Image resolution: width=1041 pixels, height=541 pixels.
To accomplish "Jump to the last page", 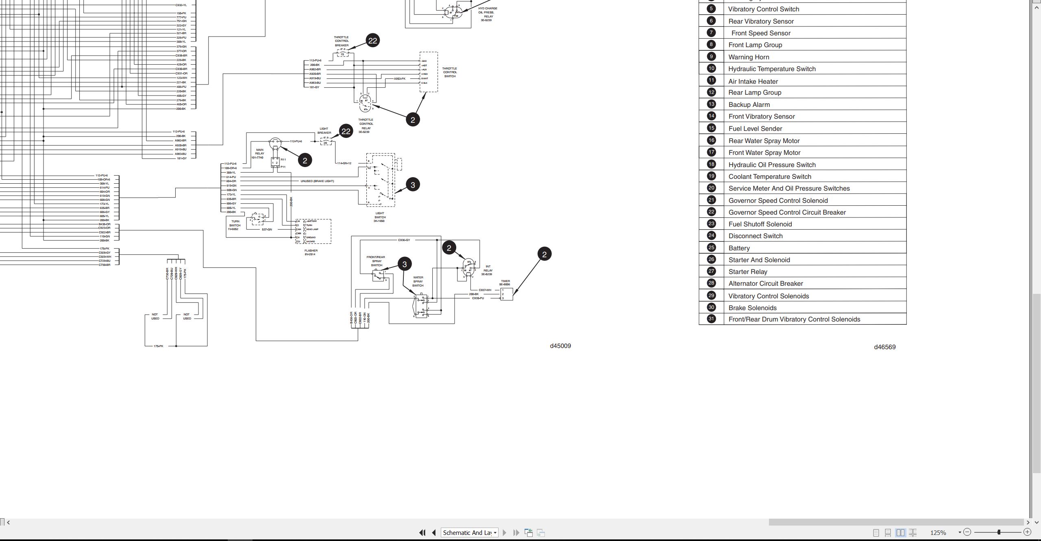I will pos(516,532).
